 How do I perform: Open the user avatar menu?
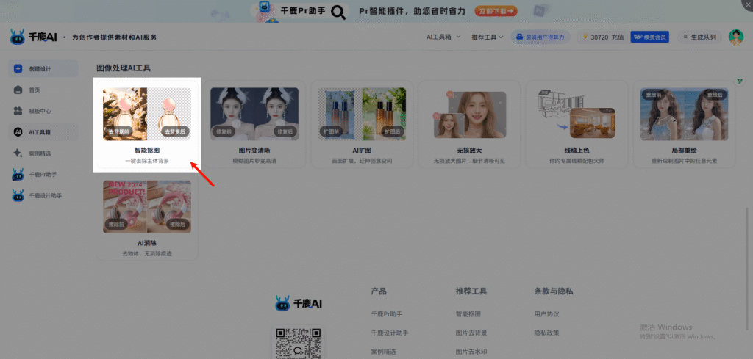click(x=735, y=37)
